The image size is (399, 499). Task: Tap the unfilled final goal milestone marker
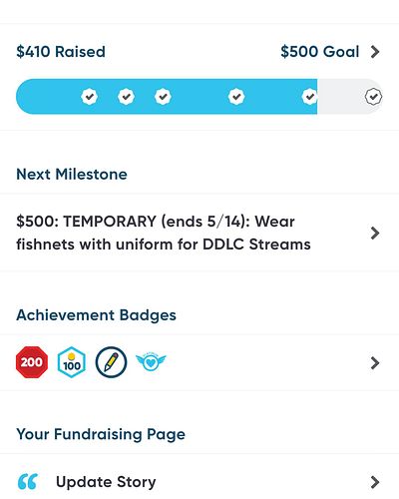(373, 97)
